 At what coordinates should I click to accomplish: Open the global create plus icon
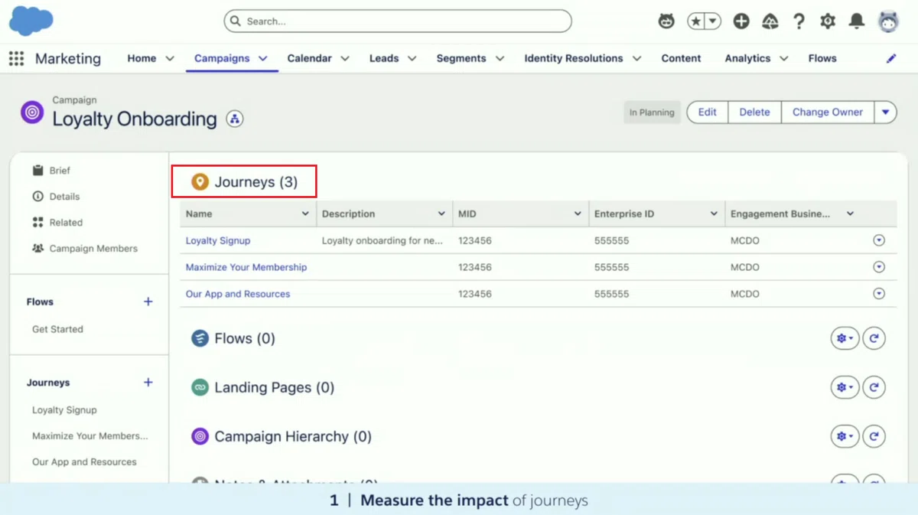[x=741, y=21]
